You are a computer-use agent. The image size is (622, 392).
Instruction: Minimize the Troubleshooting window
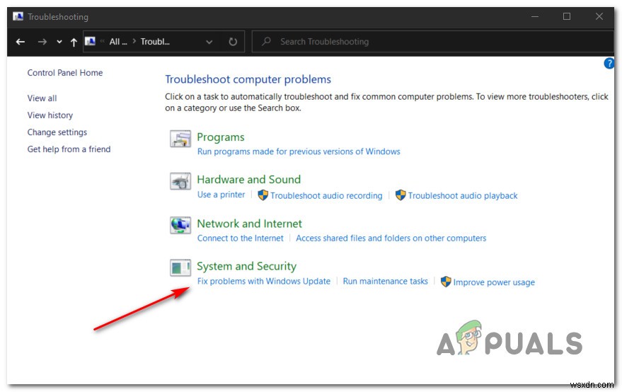535,17
